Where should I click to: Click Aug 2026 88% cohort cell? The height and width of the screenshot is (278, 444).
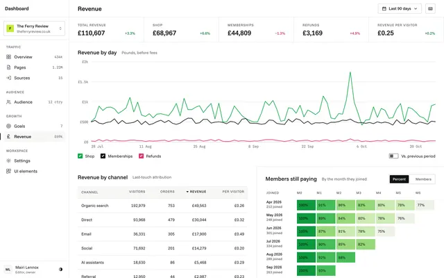pyautogui.click(x=345, y=258)
